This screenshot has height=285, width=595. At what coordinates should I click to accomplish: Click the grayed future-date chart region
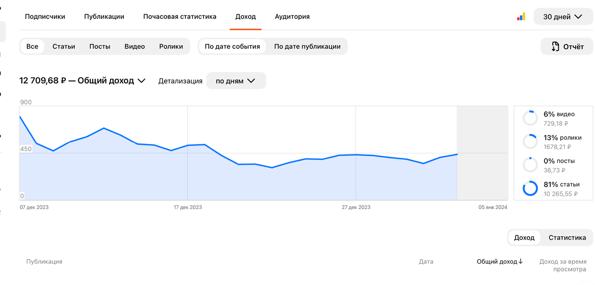click(x=482, y=152)
